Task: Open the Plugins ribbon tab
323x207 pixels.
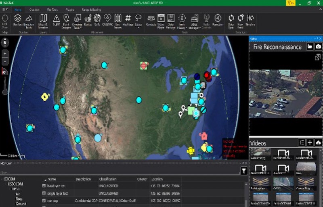Action: (x=70, y=10)
